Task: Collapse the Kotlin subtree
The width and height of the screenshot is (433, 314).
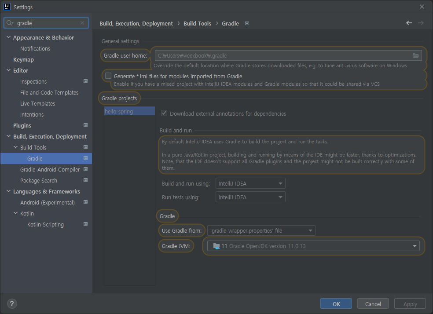Action: (15, 213)
